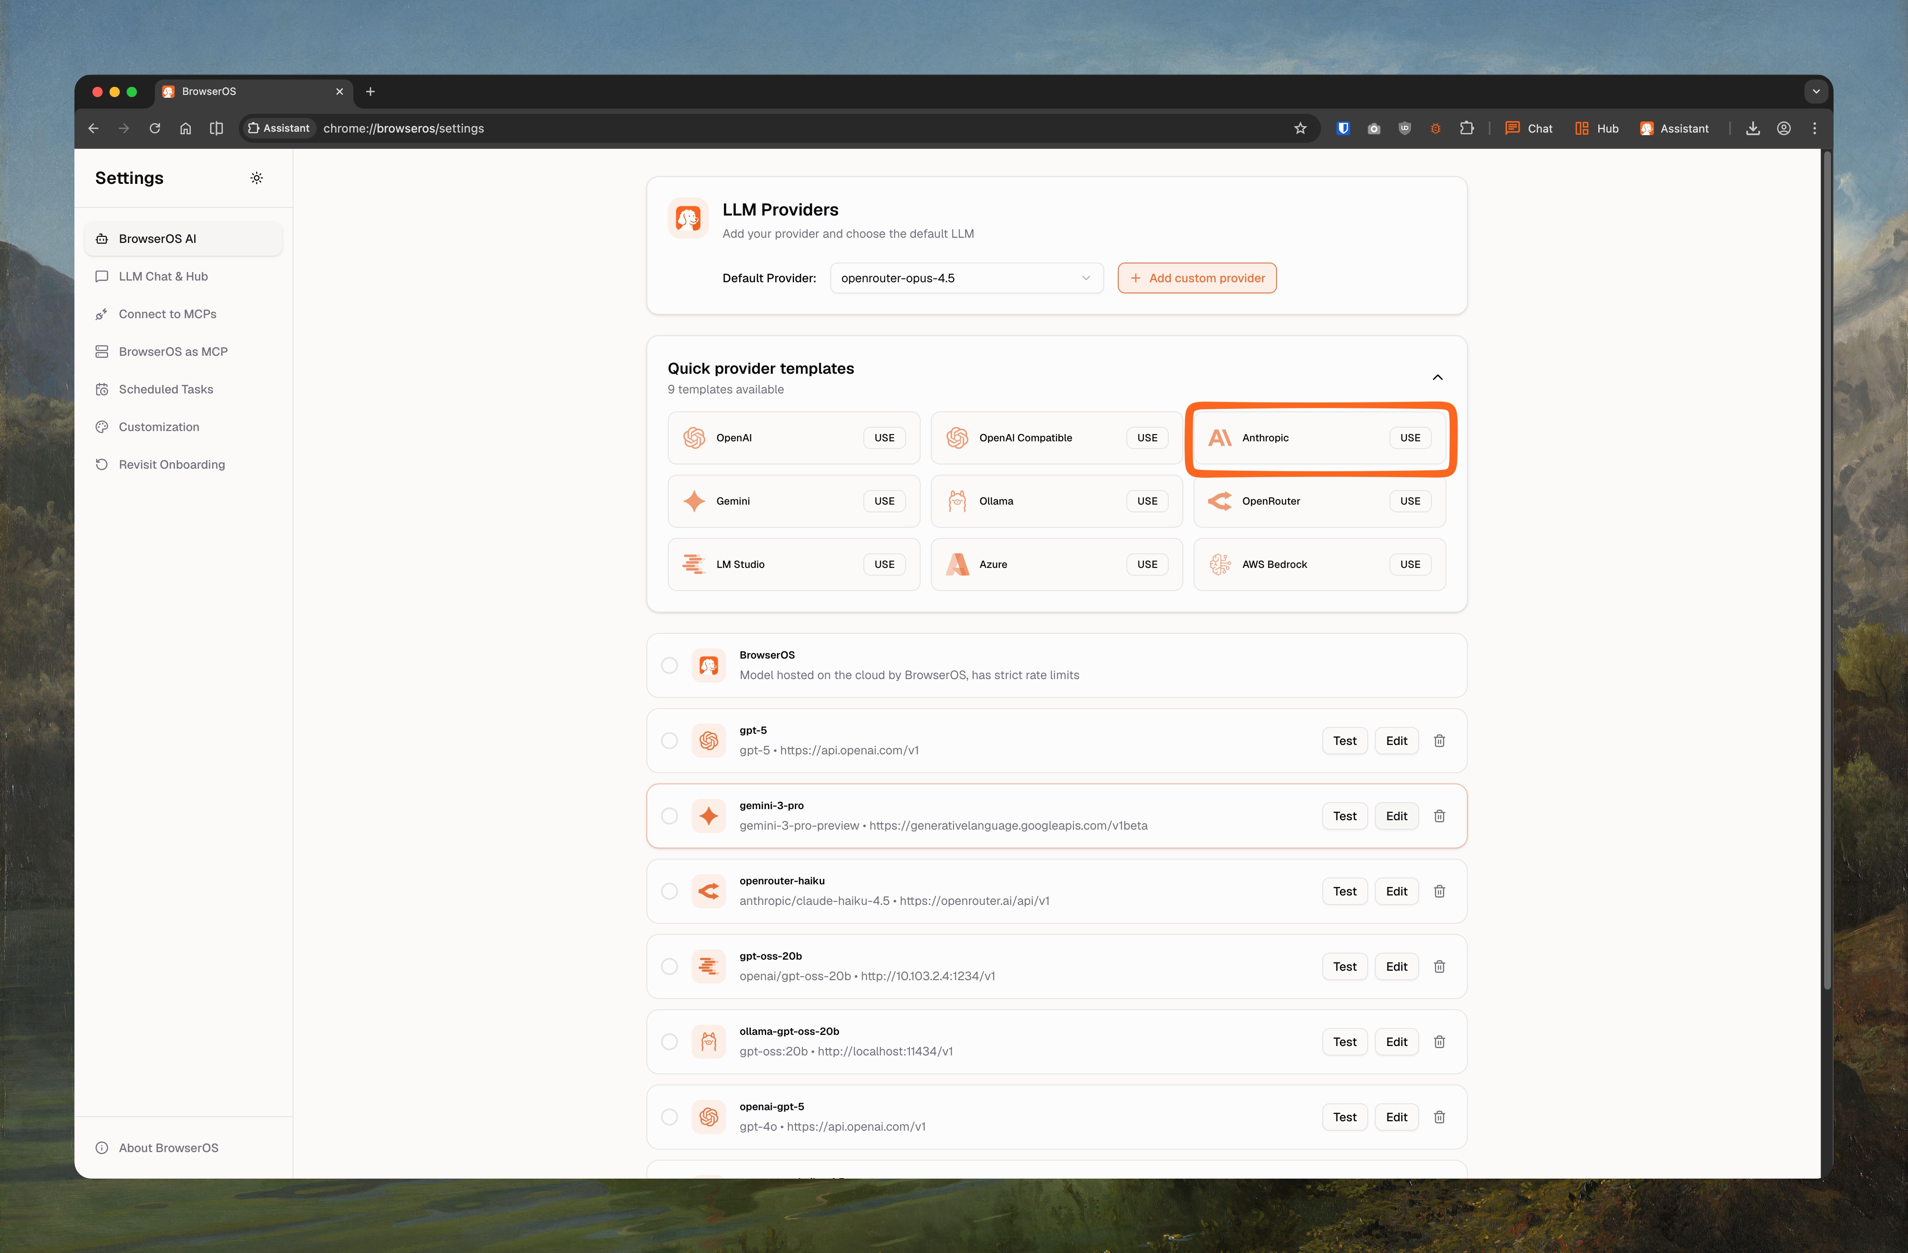This screenshot has height=1253, width=1908.
Task: Open the Chat panel in the toolbar
Action: (1529, 128)
